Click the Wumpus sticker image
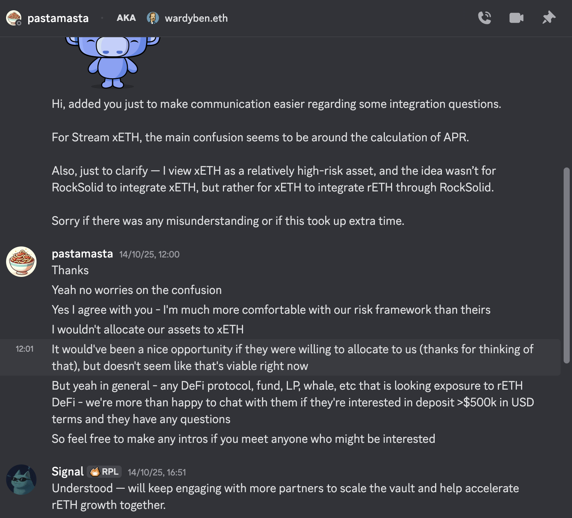Image resolution: width=572 pixels, height=518 pixels. 113,61
